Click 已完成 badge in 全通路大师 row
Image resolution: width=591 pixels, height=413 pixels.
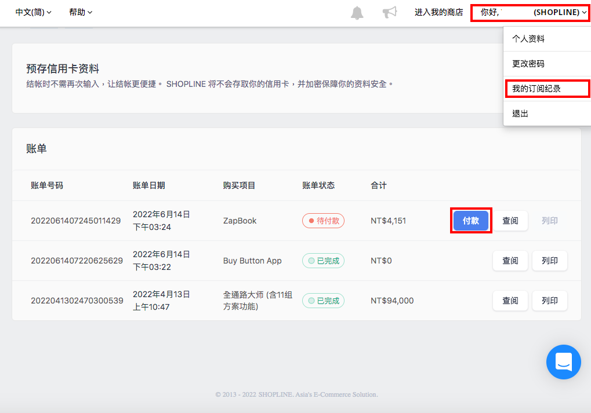click(324, 301)
